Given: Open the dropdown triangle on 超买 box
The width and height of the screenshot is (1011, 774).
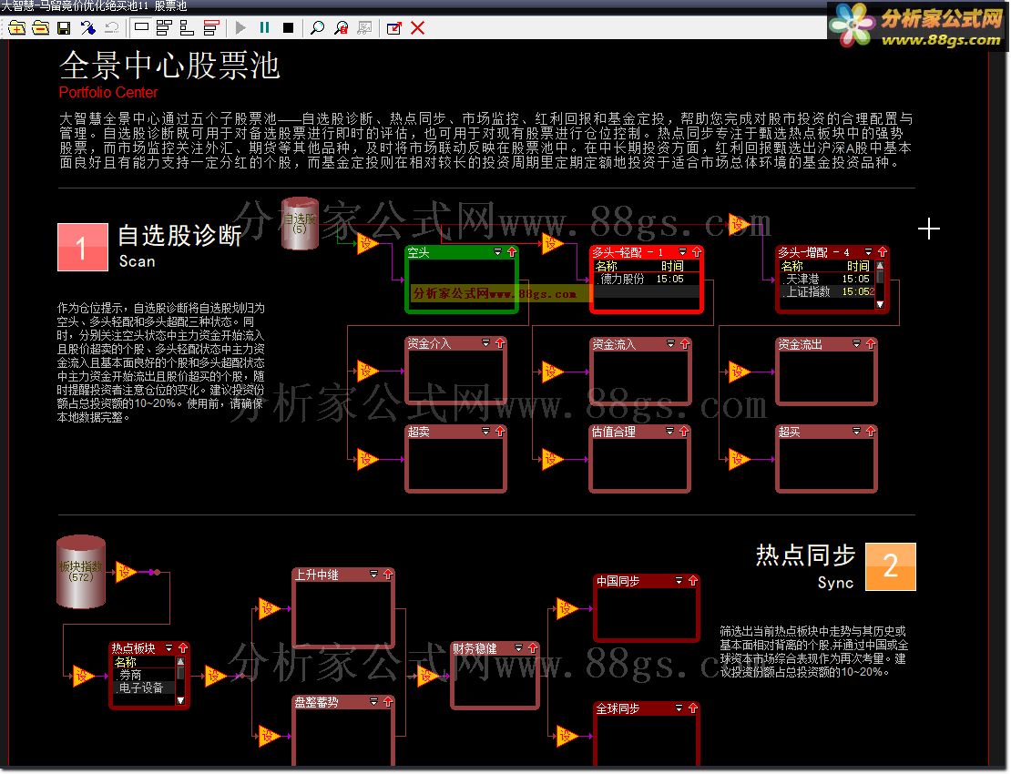Looking at the screenshot, I should [x=857, y=431].
